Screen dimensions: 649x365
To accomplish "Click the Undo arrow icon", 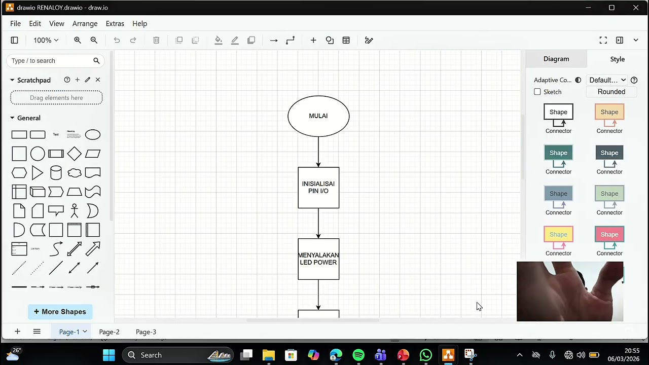I will click(x=117, y=40).
